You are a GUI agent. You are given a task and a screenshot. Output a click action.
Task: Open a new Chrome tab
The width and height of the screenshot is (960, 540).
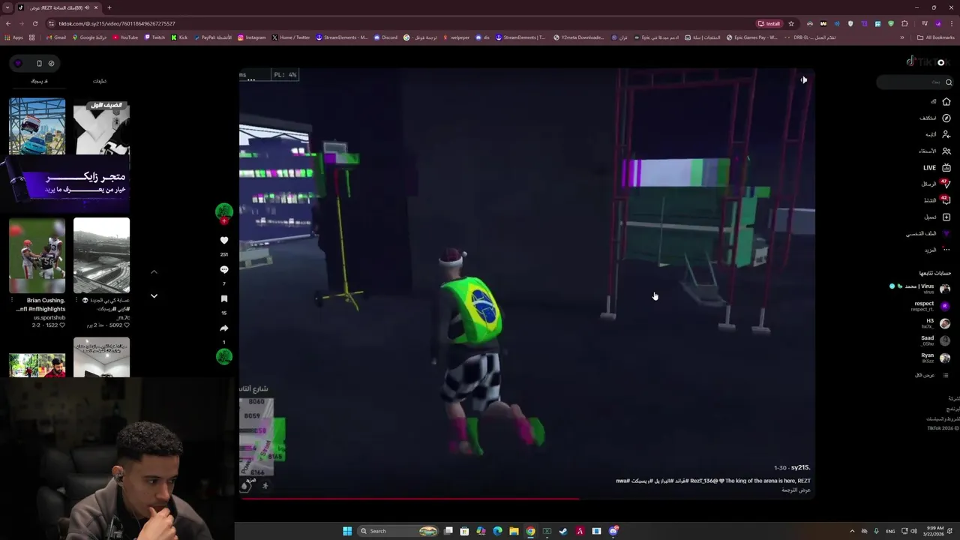coord(109,7)
